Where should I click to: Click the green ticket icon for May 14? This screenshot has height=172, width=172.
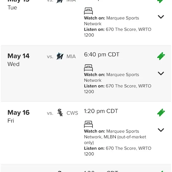coord(161,56)
